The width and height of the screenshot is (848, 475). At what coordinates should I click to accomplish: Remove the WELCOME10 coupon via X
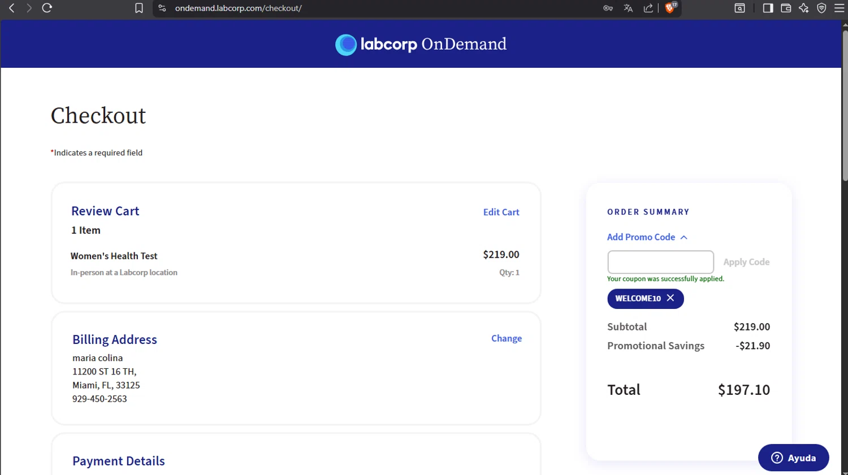coord(670,298)
